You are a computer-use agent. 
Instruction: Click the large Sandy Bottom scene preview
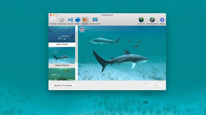[x=122, y=53]
